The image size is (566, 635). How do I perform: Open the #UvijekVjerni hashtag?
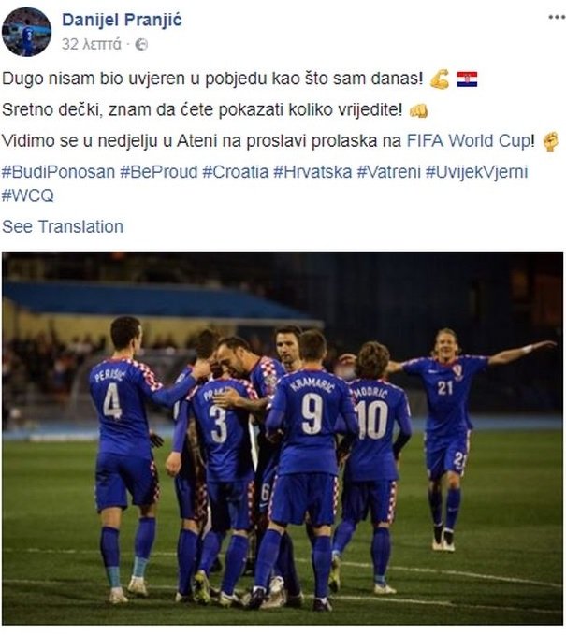477,172
